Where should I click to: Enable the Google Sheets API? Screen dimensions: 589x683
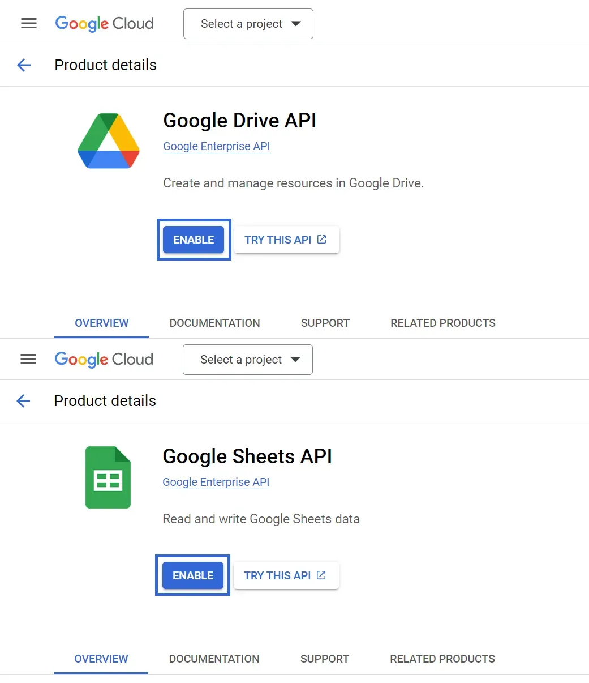click(192, 575)
